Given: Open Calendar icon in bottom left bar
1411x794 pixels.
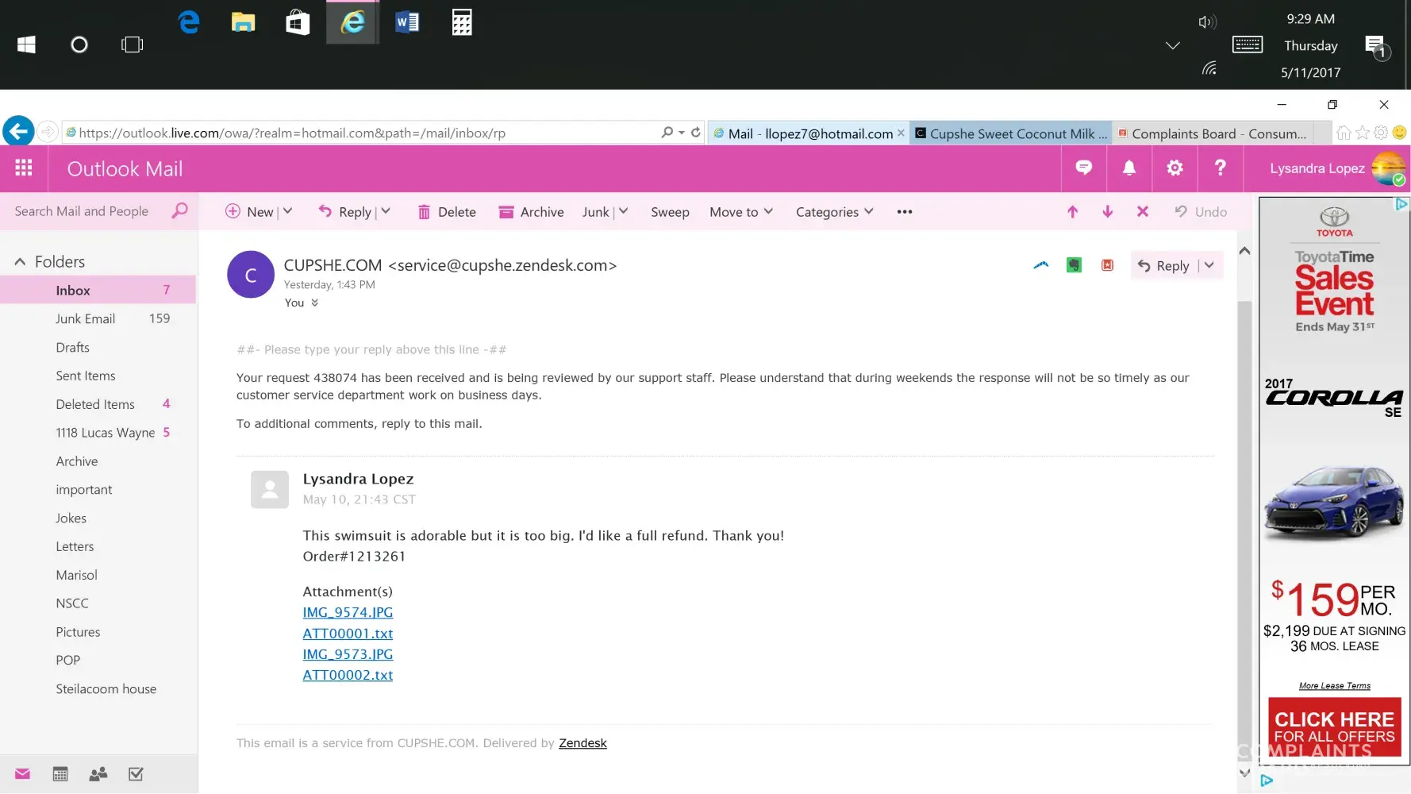Looking at the screenshot, I should point(60,774).
